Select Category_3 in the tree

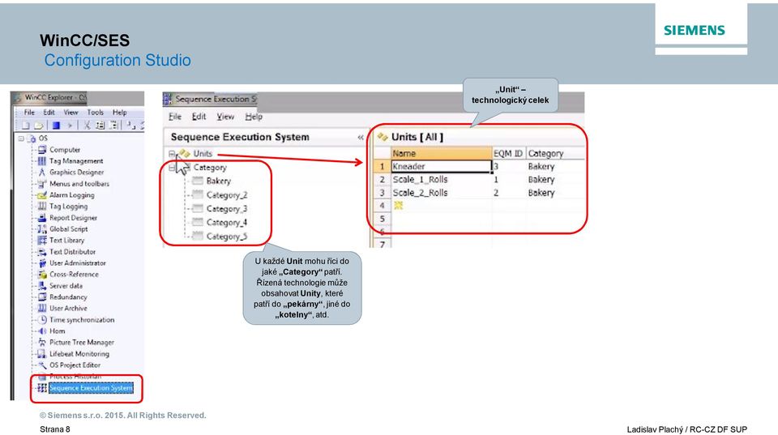227,209
